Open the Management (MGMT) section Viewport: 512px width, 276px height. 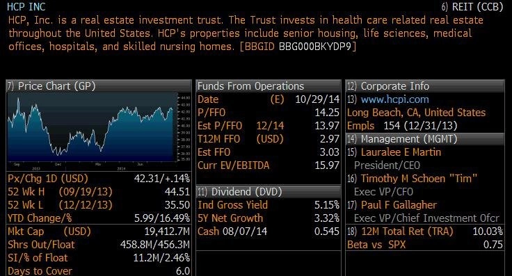click(425, 139)
